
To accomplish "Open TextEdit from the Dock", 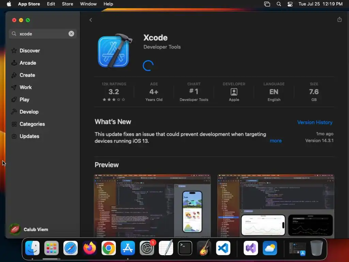I will coord(166,248).
